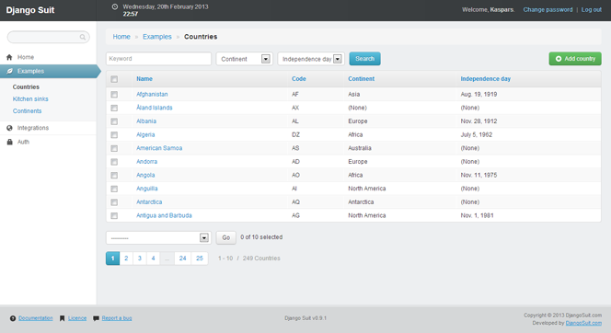Open the Independence day filter dropdown
This screenshot has height=333, width=611.
click(x=311, y=59)
